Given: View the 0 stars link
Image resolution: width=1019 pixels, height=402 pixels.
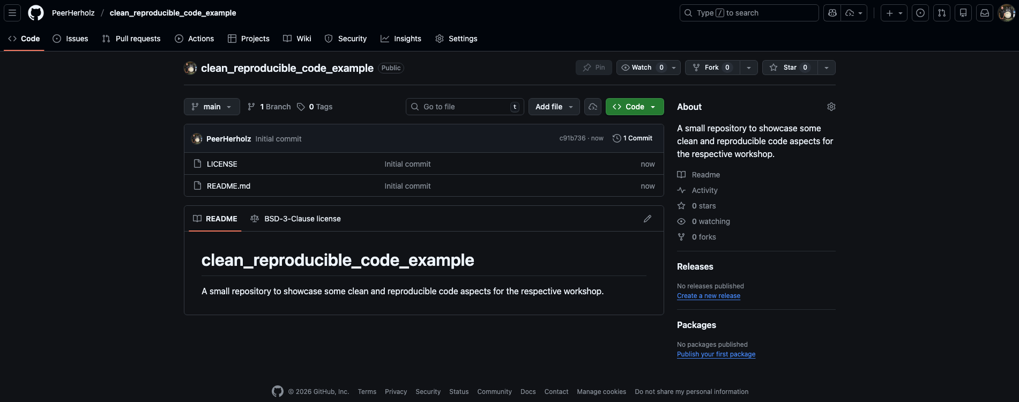Looking at the screenshot, I should 696,206.
